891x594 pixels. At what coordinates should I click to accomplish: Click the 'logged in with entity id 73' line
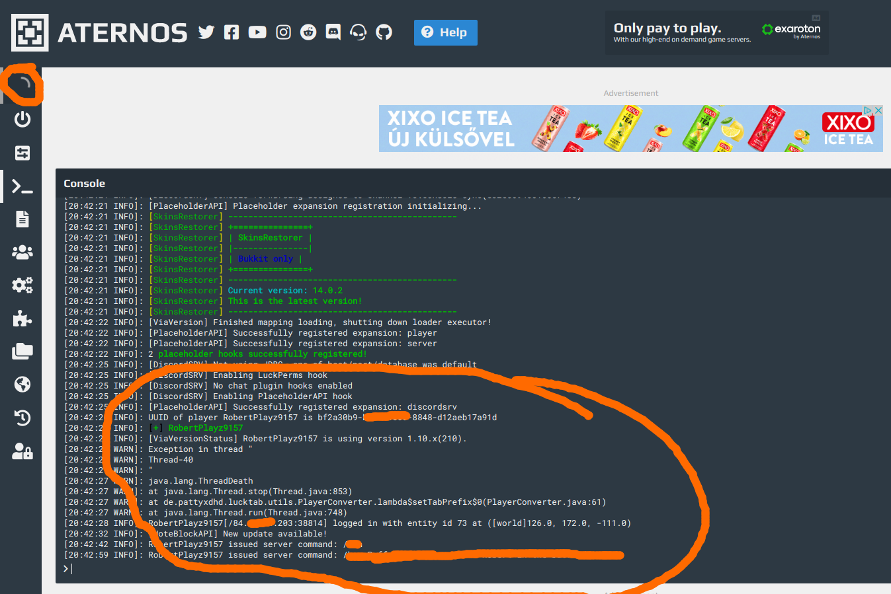[x=348, y=523]
